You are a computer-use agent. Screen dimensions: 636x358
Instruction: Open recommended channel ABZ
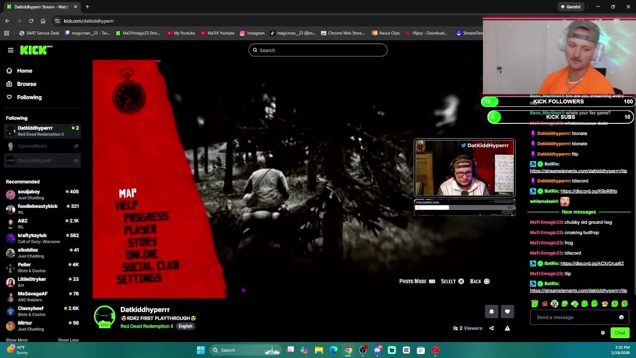point(42,224)
